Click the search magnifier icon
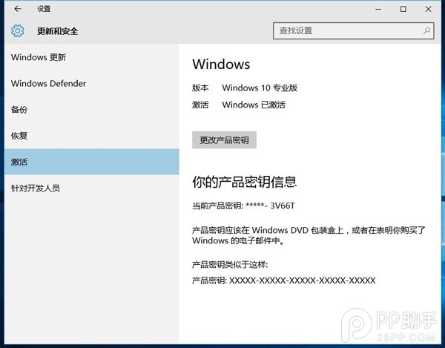 click(426, 30)
